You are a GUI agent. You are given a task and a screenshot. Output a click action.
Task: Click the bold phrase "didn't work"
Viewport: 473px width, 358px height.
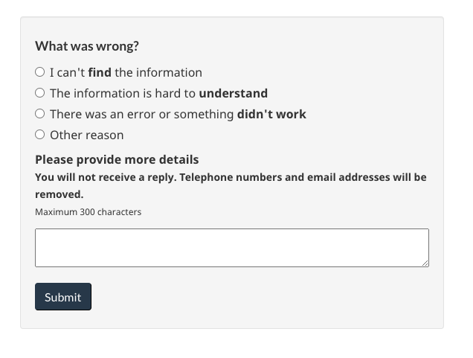271,114
